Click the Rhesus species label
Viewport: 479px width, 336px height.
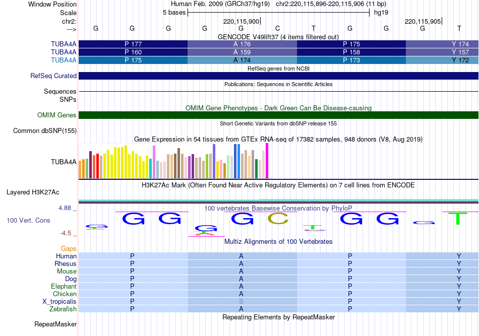66,263
